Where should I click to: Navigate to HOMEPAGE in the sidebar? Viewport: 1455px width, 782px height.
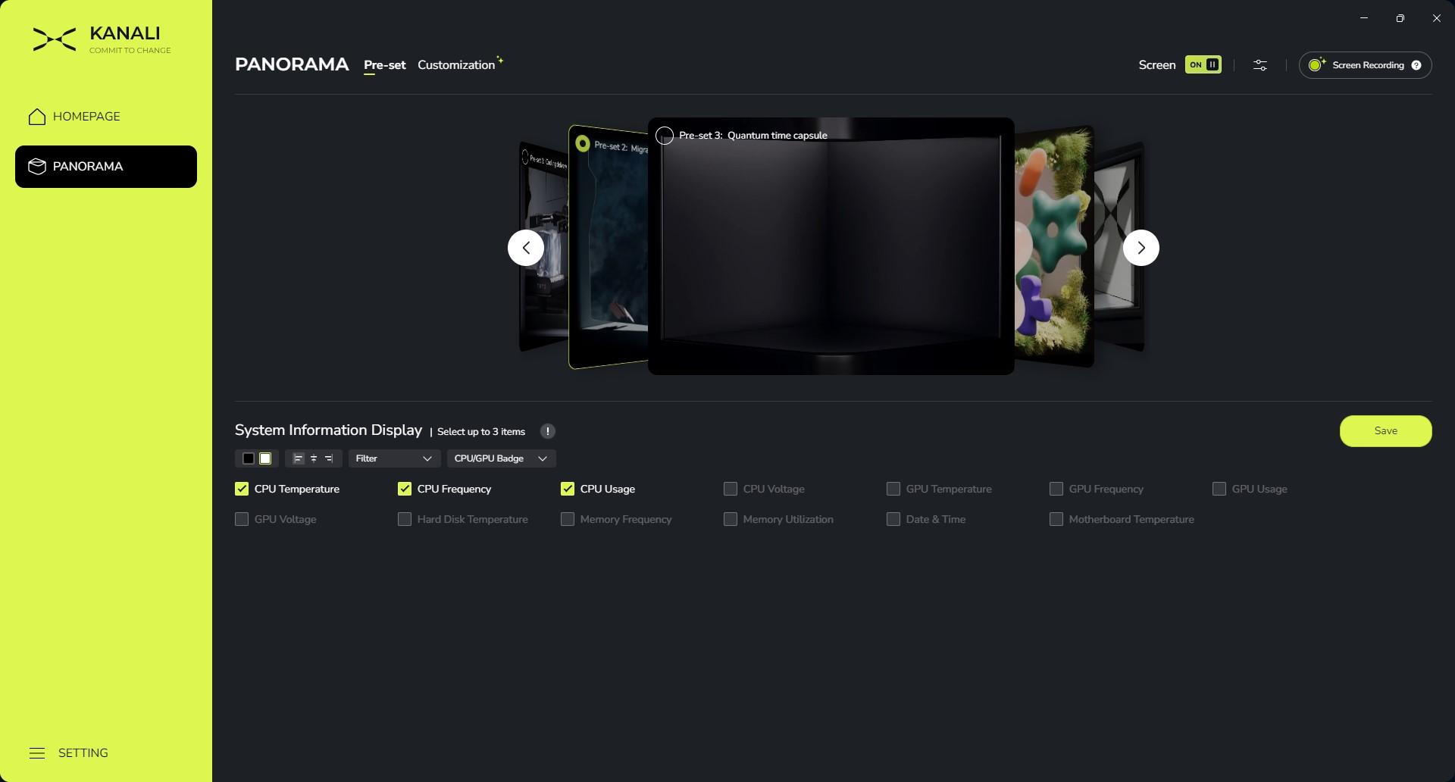coord(86,117)
